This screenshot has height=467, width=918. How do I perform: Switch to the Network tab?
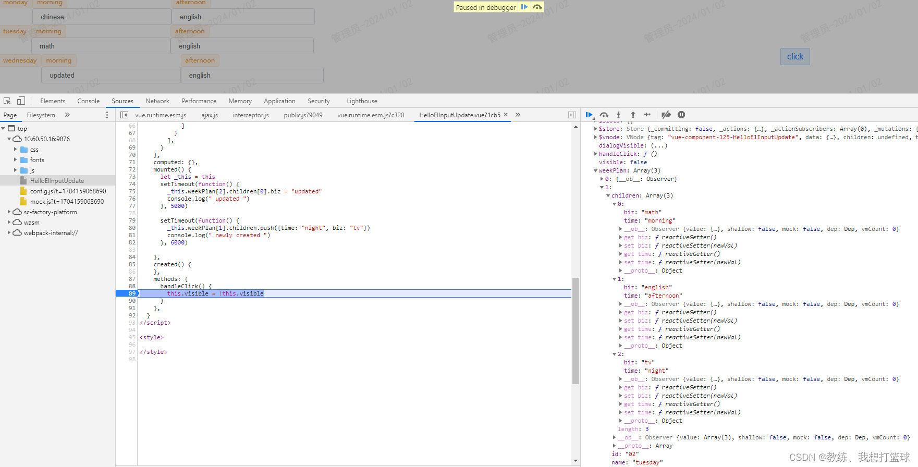point(157,101)
